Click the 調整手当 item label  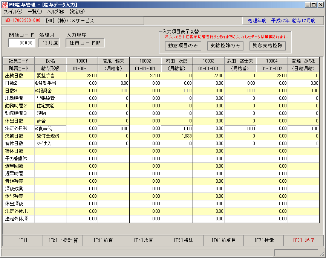[x=51, y=76]
